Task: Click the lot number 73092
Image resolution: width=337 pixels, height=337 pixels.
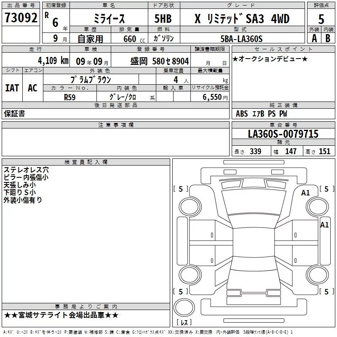Action: pyautogui.click(x=21, y=18)
